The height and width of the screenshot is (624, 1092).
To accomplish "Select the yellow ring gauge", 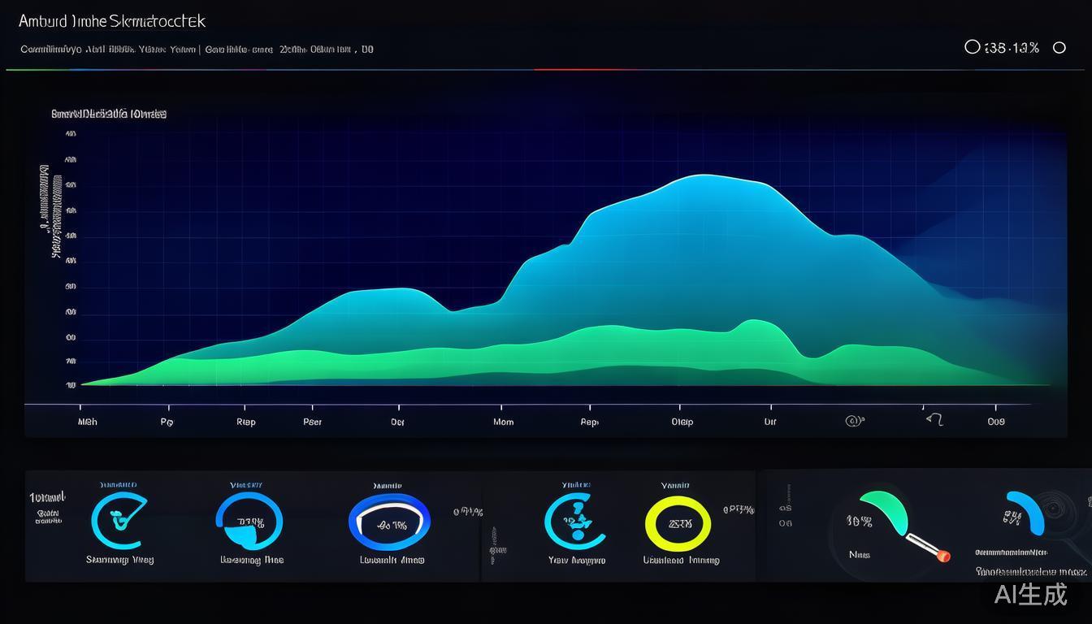I will (x=678, y=523).
